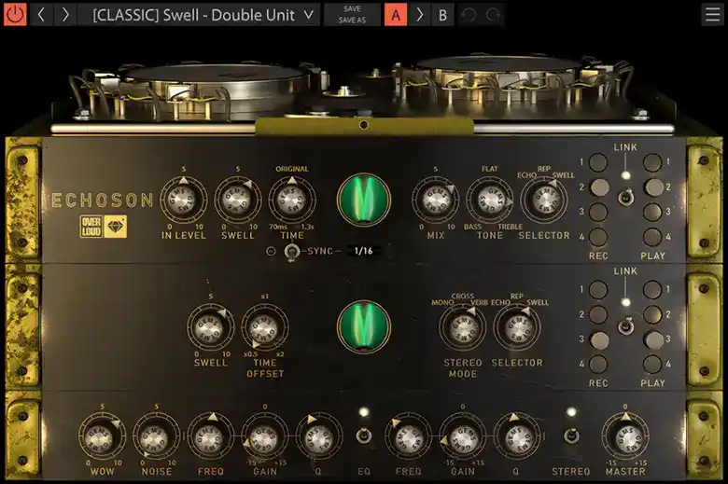Click the IN LEVEL knob
Image resolution: width=728 pixels, height=484 pixels.
click(x=183, y=200)
